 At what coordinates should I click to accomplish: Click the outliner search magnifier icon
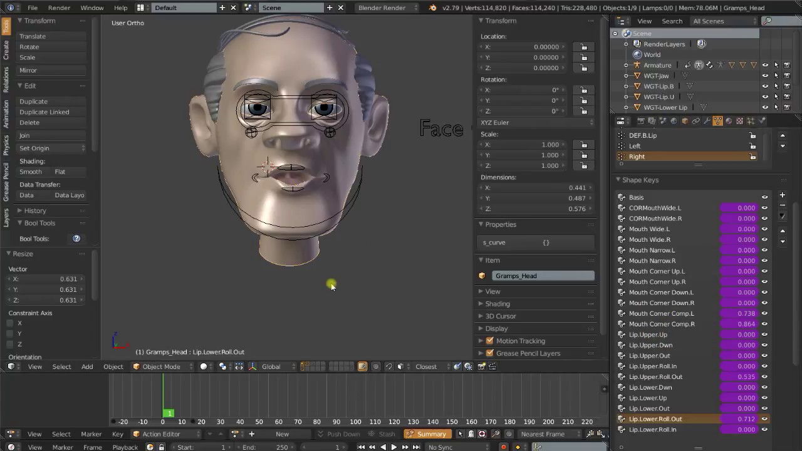click(767, 21)
